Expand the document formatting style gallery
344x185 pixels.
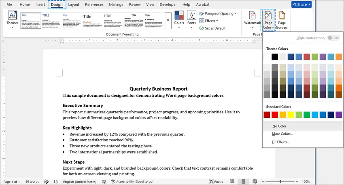point(168,20)
